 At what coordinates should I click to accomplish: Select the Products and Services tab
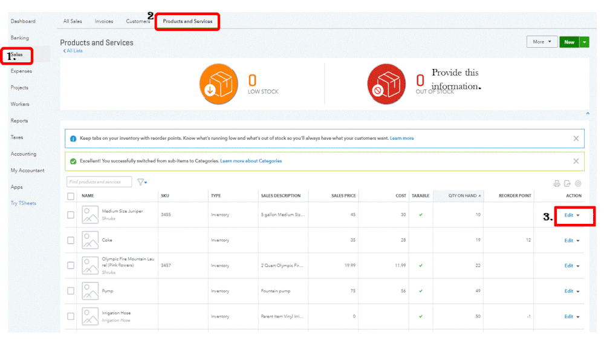(x=187, y=21)
